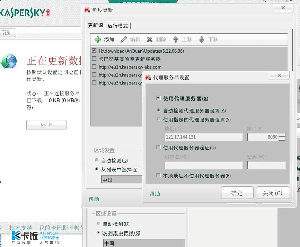
Task: Click the port field showing 8080
Action: 263,137
